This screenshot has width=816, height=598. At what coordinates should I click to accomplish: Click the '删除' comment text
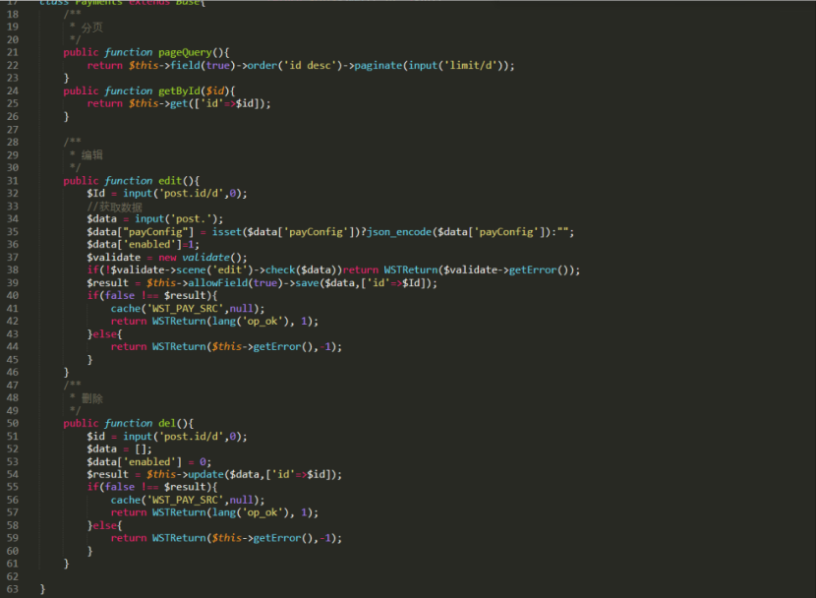tap(91, 398)
